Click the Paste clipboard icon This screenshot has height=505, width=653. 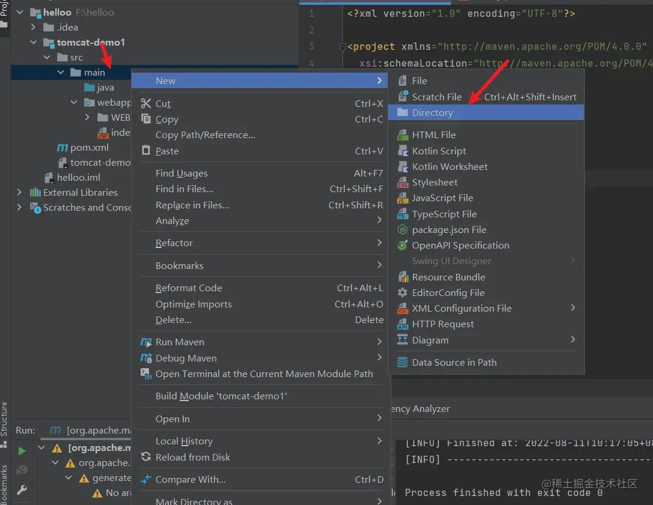[146, 150]
